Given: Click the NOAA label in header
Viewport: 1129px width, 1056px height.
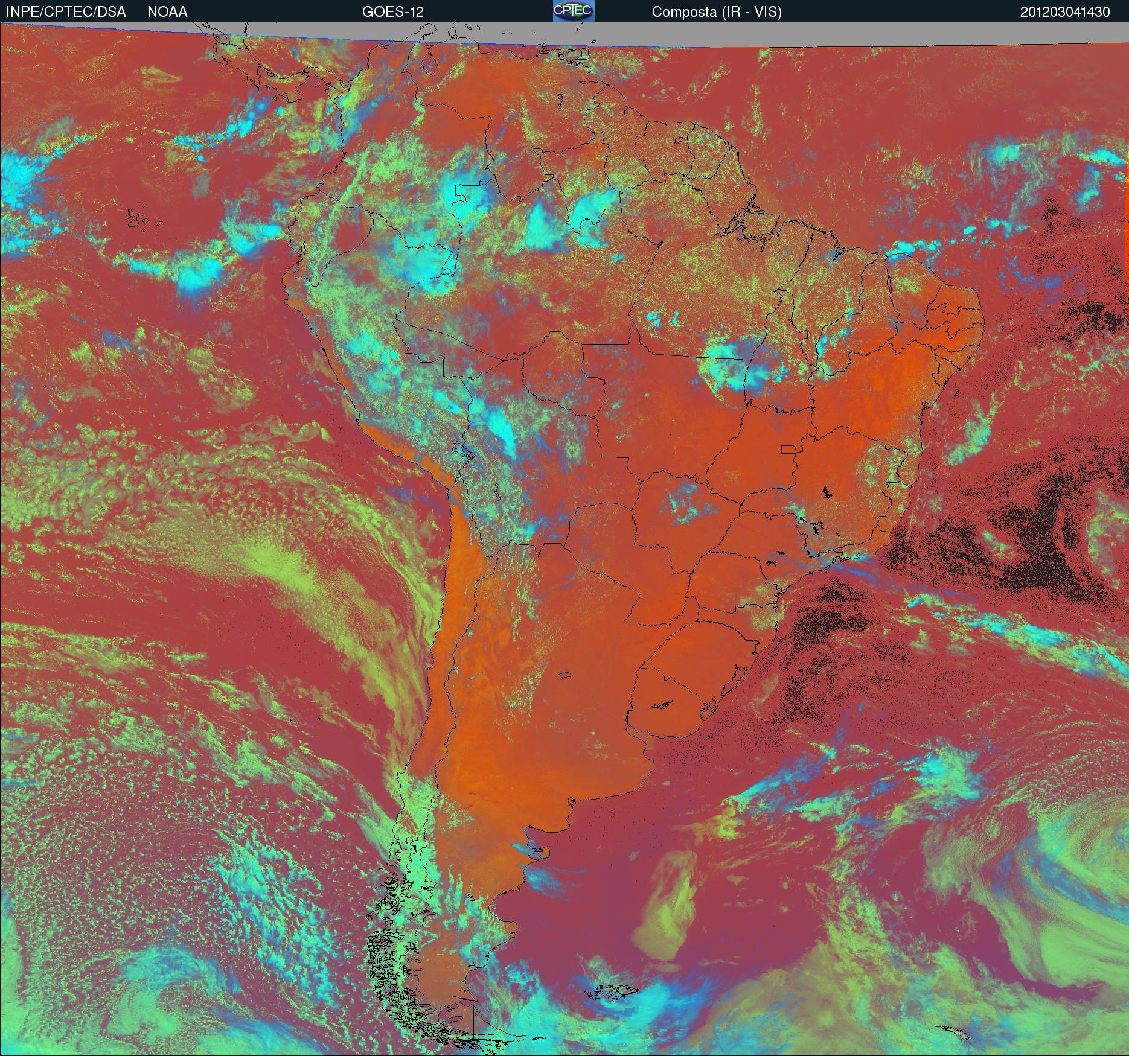Looking at the screenshot, I should click(x=167, y=12).
